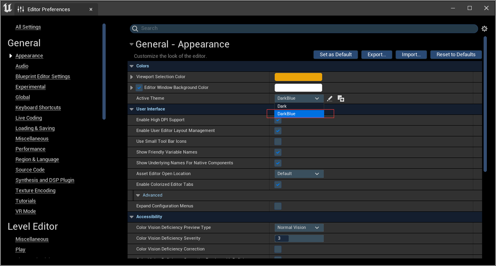Click the edit theme pencil icon
This screenshot has height=266, width=496.
click(330, 99)
